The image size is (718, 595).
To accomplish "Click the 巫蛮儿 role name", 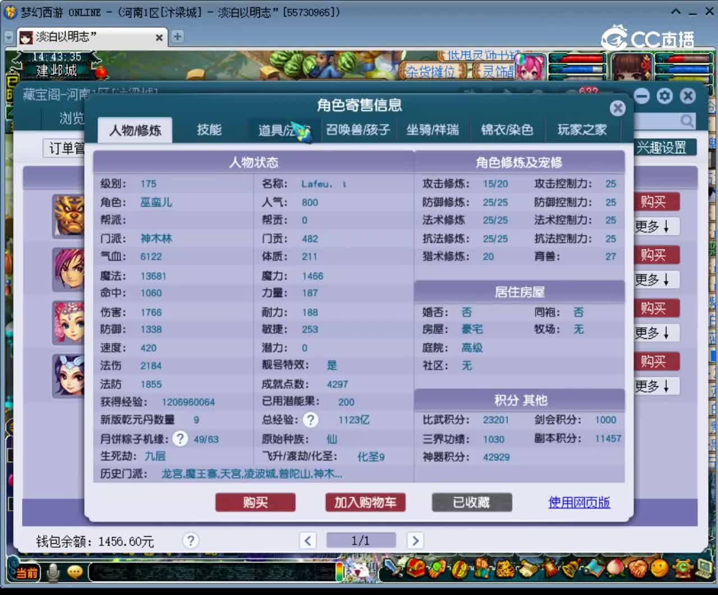I will [156, 202].
